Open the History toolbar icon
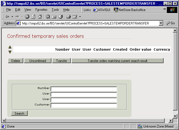 [60, 17]
